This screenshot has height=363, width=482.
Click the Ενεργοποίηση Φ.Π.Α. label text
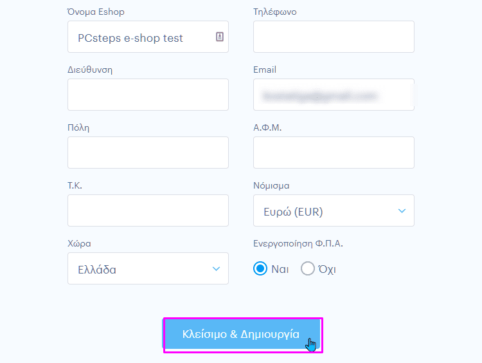click(298, 243)
